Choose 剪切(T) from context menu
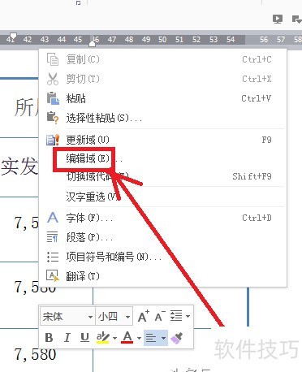Screen dimensions: 302x372 163,79
